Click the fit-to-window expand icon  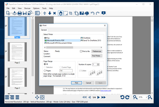[x=42, y=97]
